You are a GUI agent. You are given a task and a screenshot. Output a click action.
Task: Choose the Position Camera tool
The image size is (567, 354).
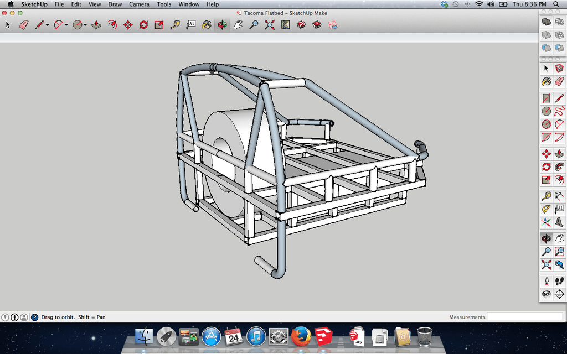546,281
